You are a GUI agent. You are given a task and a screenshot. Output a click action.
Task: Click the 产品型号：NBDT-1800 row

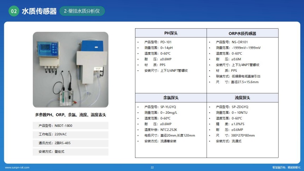[x=71, y=126]
